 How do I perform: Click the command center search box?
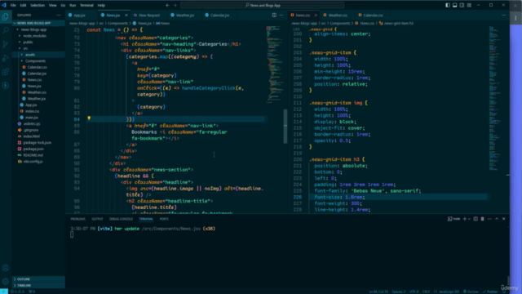click(263, 6)
